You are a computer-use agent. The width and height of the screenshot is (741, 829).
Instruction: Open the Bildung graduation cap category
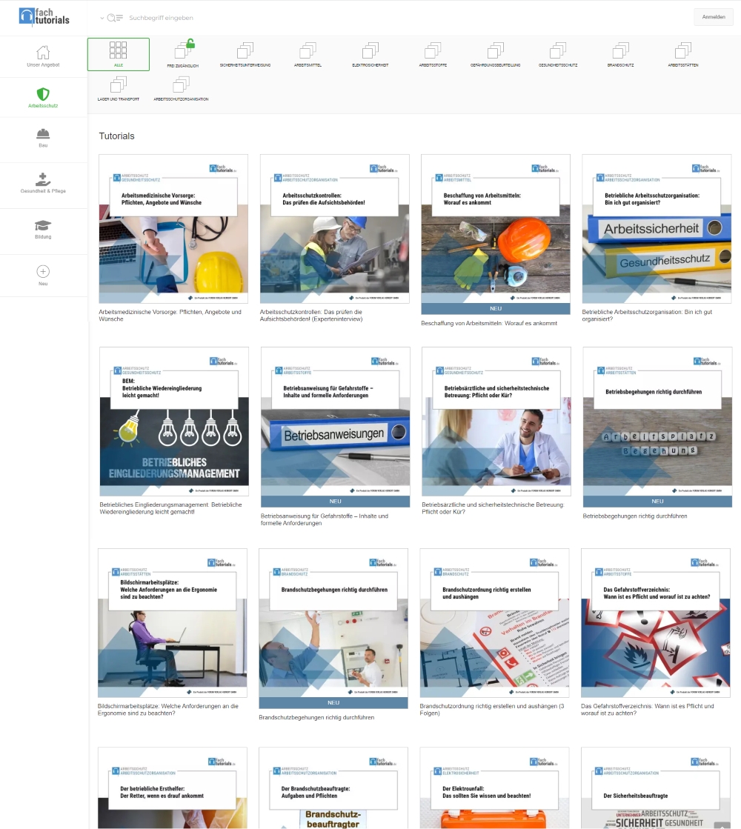click(43, 230)
